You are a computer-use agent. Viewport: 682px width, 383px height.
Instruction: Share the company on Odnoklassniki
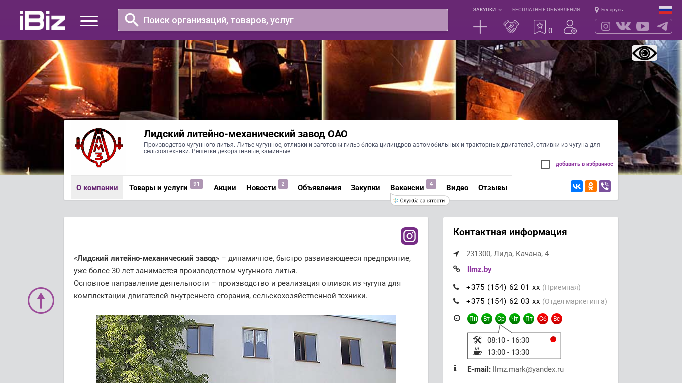click(x=591, y=186)
